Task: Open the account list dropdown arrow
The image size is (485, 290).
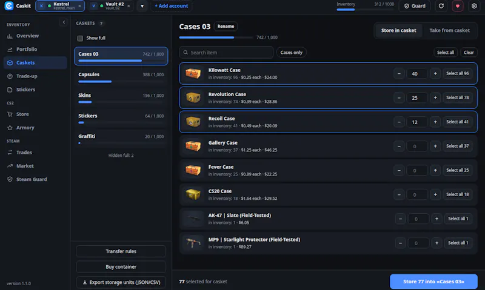Action: [x=142, y=6]
